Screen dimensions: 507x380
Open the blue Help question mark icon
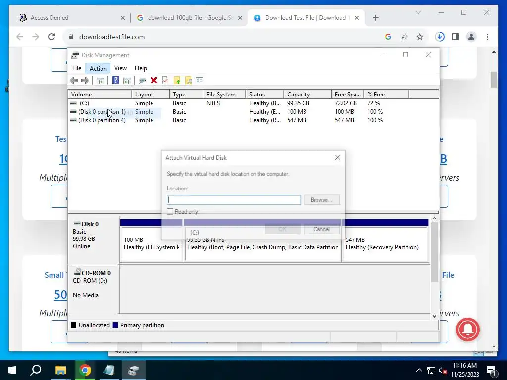point(115,81)
